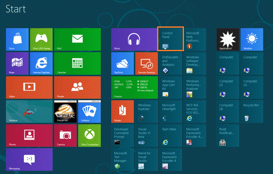
Task: Open the Finance stock ticker tile
Action: point(134,88)
